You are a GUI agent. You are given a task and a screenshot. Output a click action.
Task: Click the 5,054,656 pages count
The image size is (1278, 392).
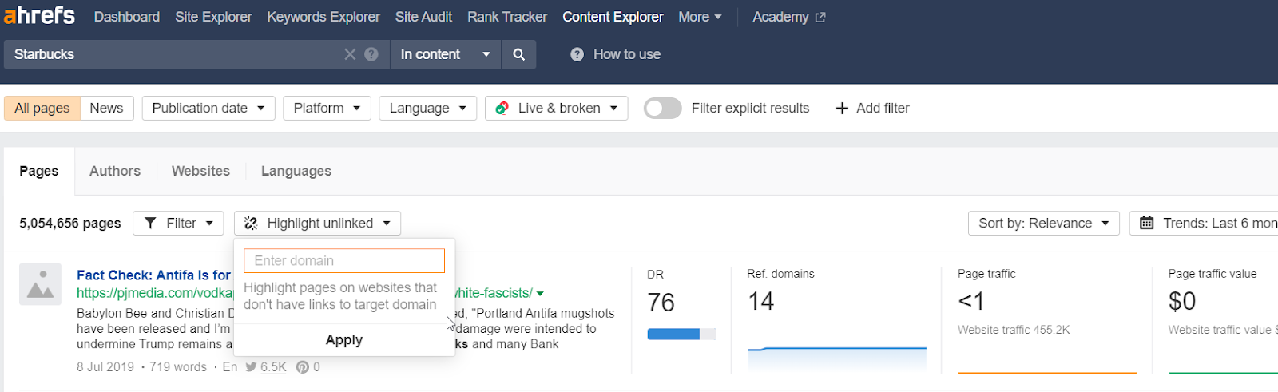[70, 224]
